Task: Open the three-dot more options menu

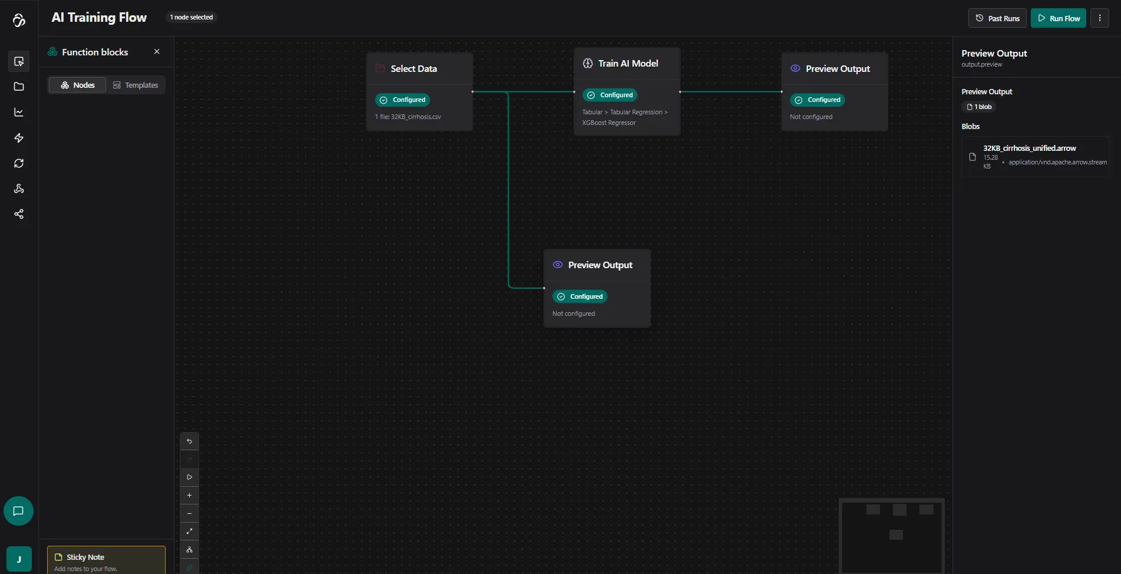Action: tap(1100, 18)
